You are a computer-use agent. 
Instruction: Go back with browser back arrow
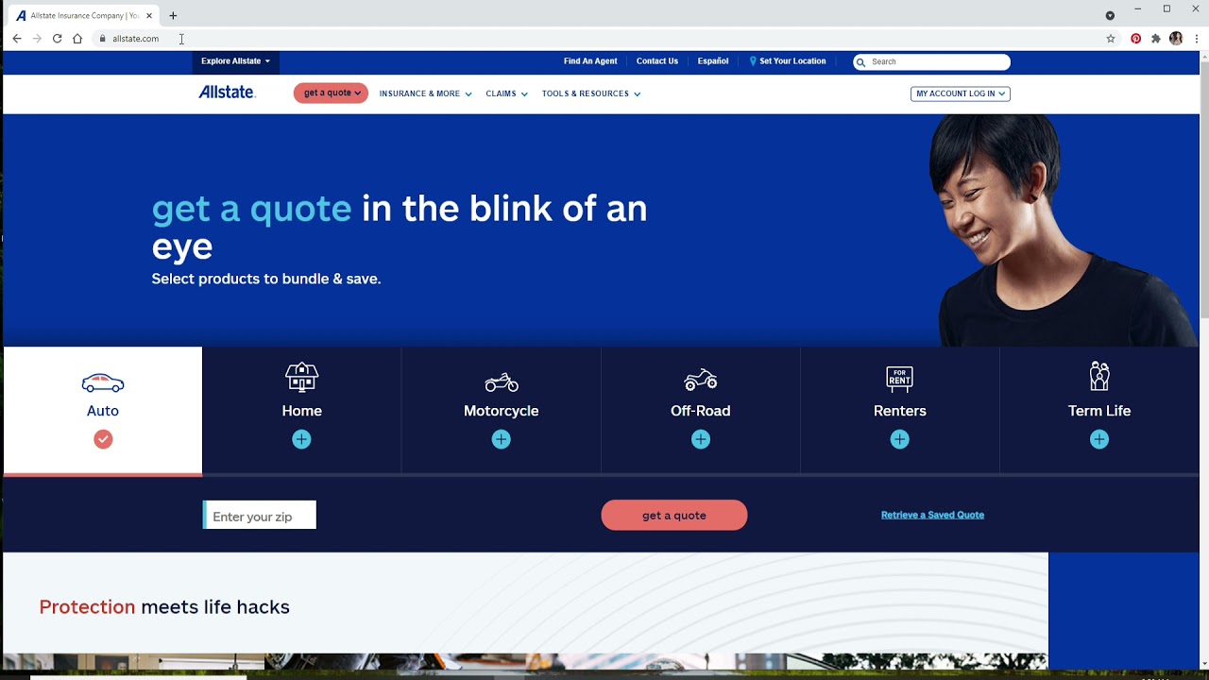[17, 39]
